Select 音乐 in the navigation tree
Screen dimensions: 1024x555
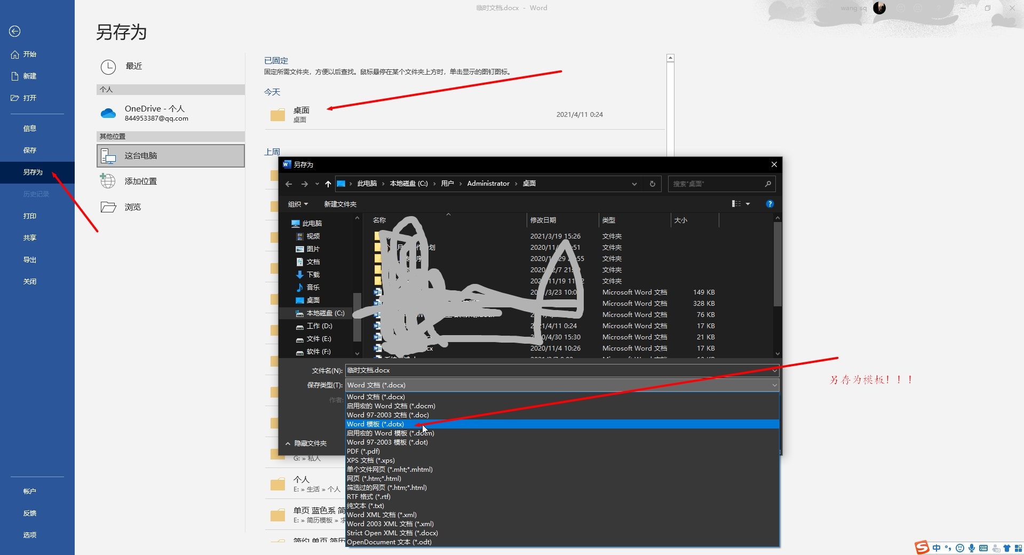[x=308, y=288]
